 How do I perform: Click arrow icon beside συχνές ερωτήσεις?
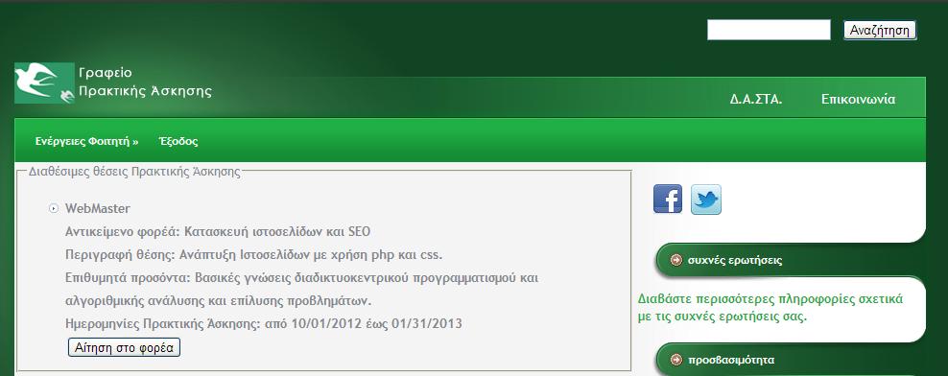(x=676, y=261)
